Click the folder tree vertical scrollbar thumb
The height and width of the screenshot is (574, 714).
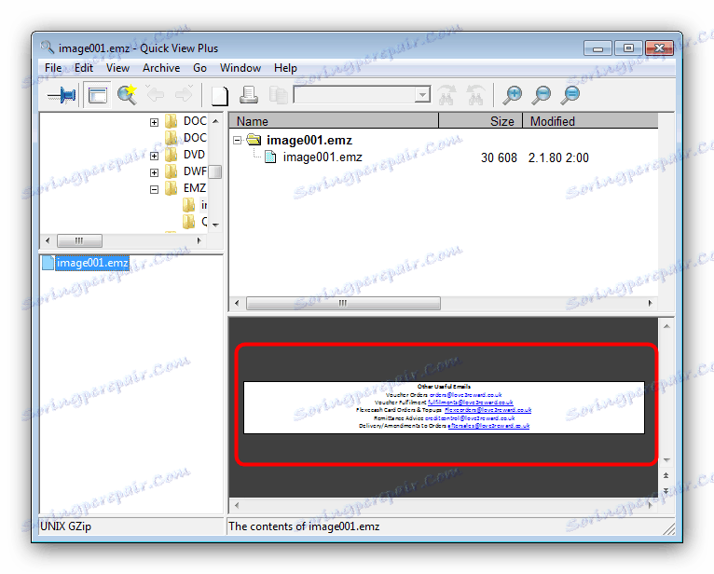point(216,172)
